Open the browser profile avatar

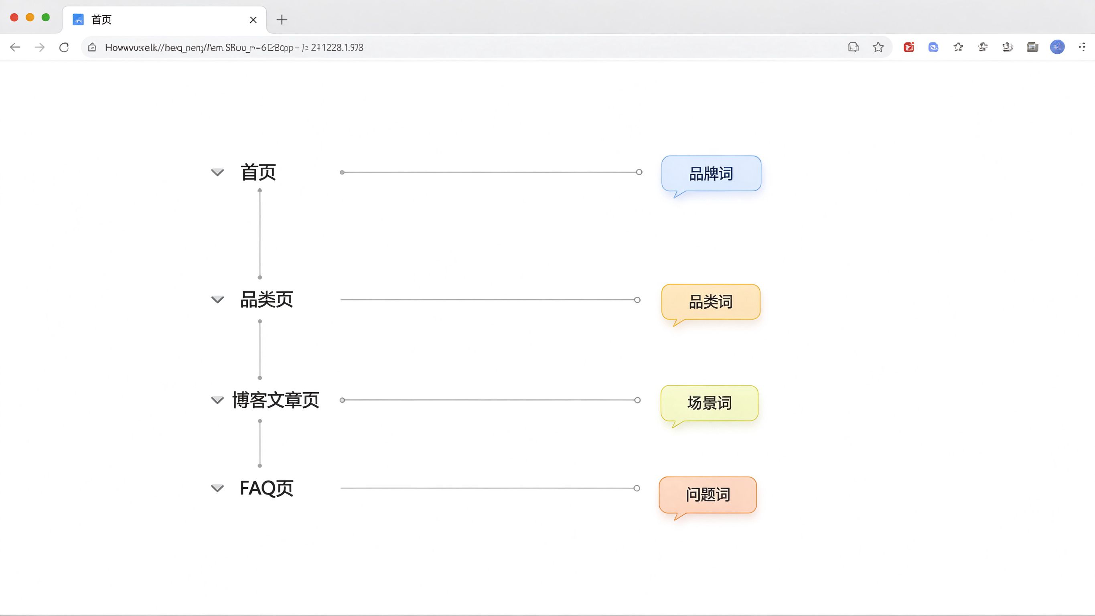[1057, 47]
